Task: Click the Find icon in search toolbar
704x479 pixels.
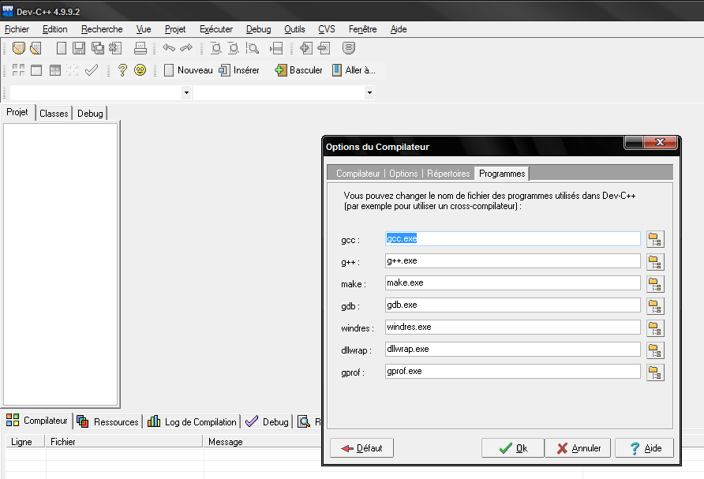Action: [x=216, y=47]
